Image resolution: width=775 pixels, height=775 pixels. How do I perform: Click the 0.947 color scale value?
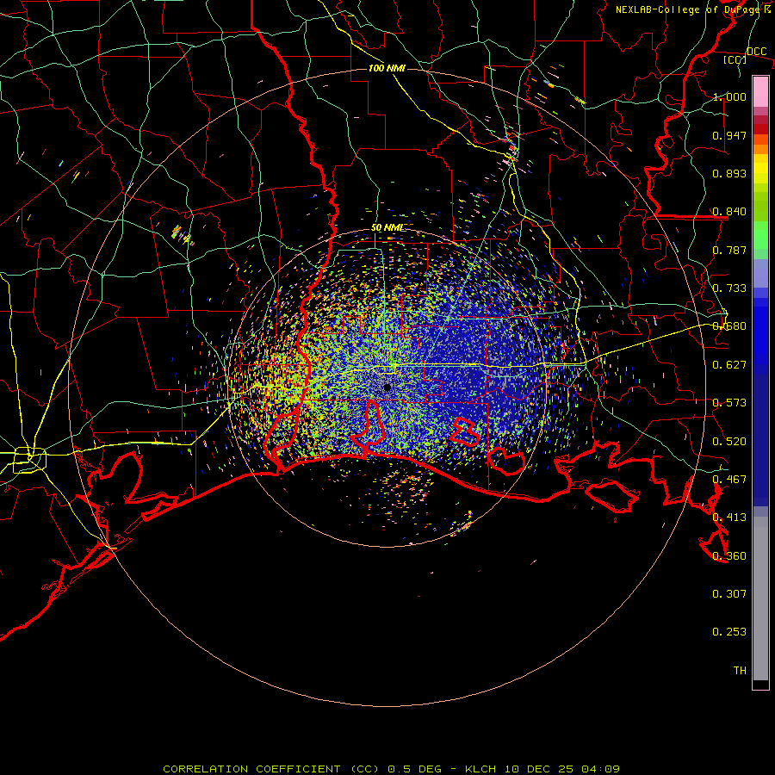click(729, 135)
